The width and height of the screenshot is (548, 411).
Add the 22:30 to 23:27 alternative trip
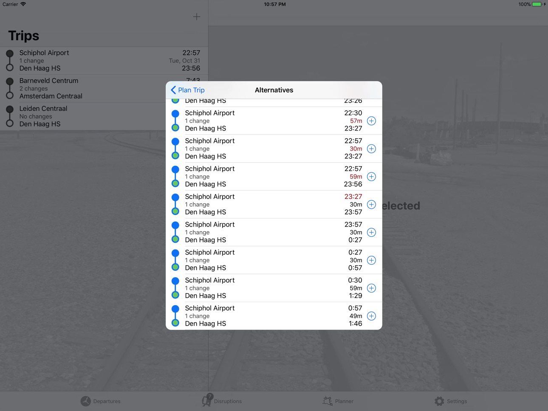(371, 121)
